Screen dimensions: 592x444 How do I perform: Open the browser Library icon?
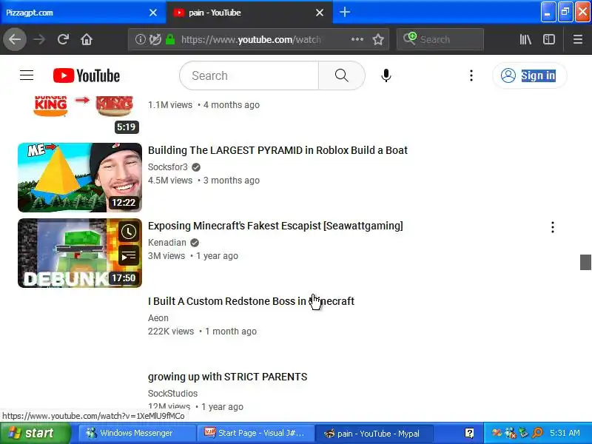tap(525, 39)
